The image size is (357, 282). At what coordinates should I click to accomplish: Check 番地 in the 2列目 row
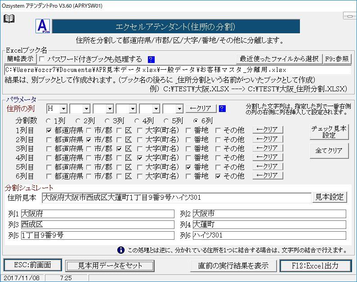pos(188,139)
